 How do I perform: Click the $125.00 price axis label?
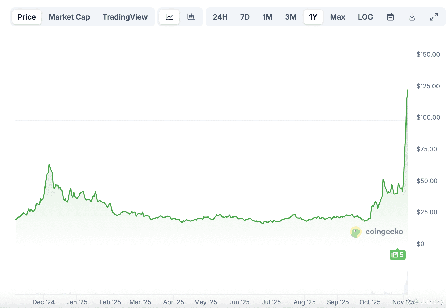click(x=427, y=86)
